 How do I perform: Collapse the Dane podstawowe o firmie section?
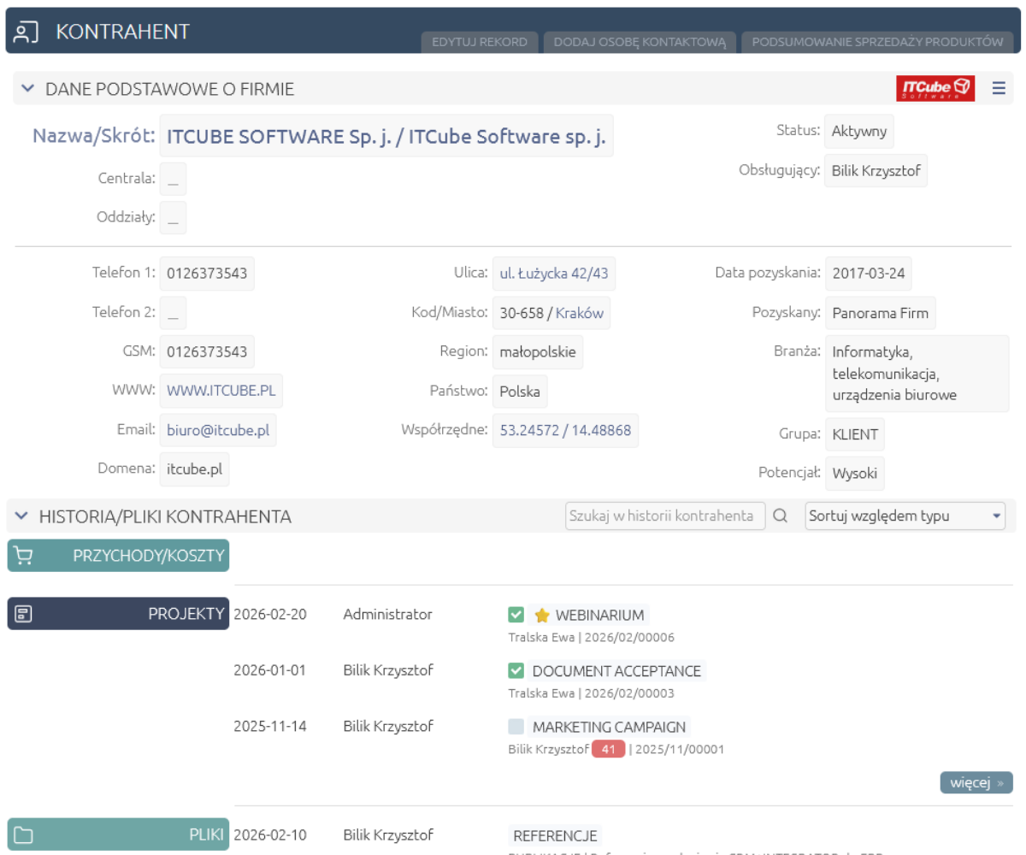click(x=27, y=88)
